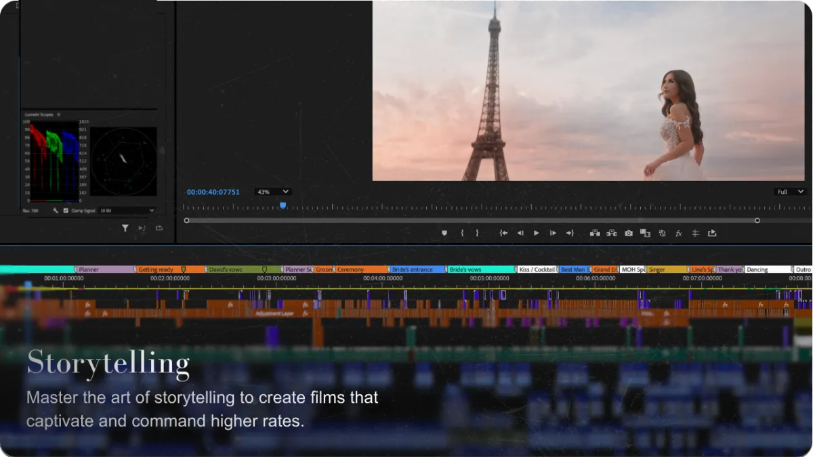Screen dimensions: 813x457
Task: Toggle proxies icon in monitor toolbar
Action: coord(662,233)
